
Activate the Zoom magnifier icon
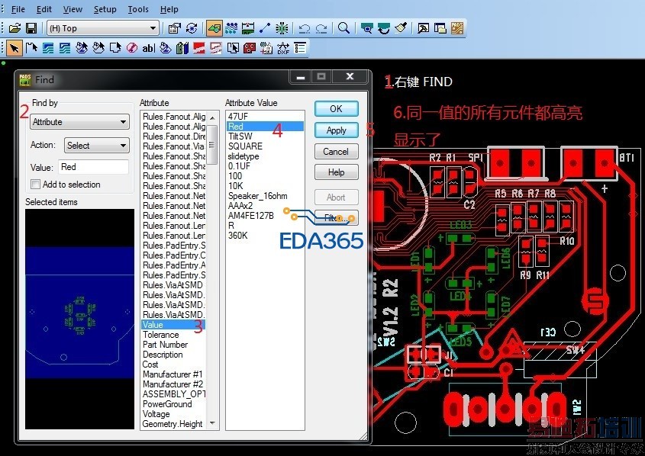pyautogui.click(x=343, y=28)
